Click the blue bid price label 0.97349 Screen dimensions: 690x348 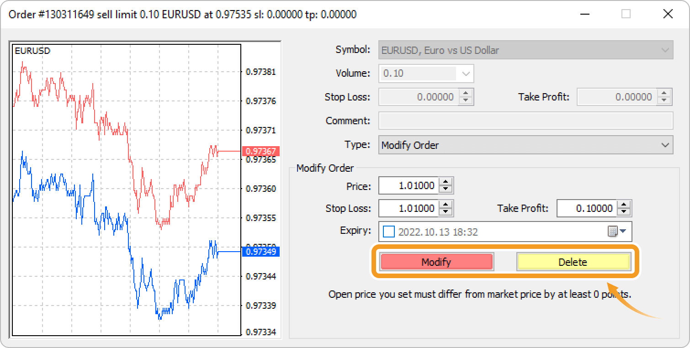click(260, 252)
